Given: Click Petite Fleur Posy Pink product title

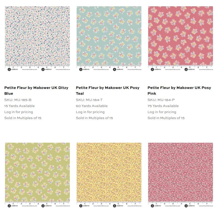Looking at the screenshot, I should pos(179,90).
